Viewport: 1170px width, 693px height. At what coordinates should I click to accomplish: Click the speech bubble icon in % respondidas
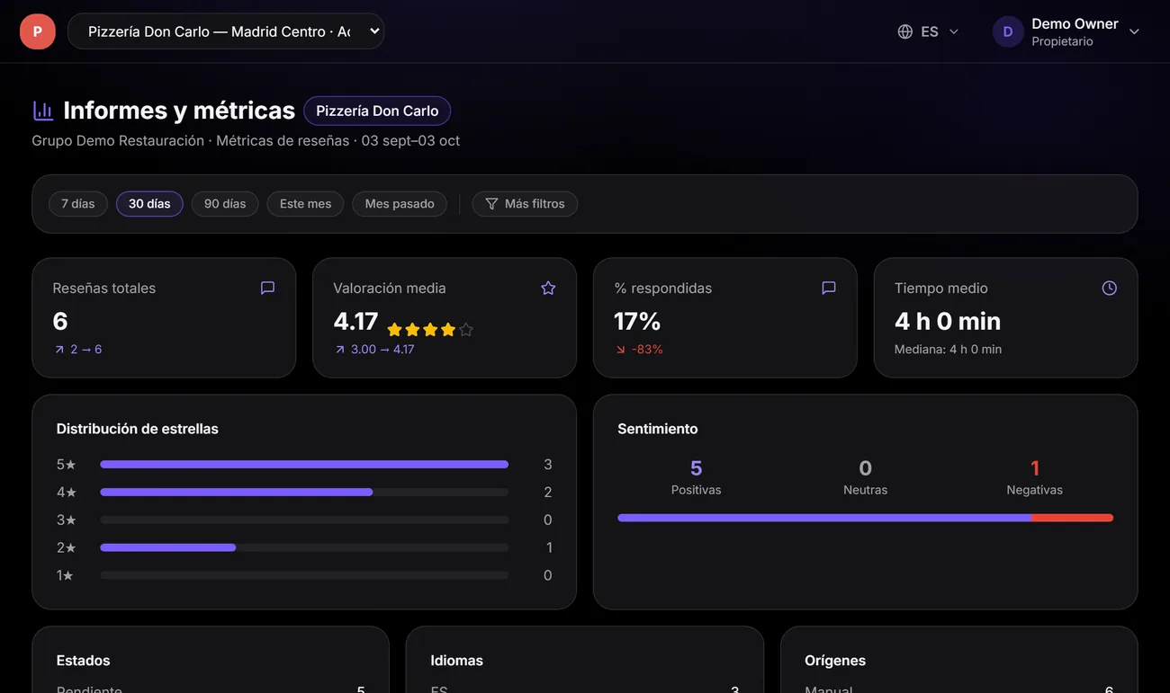coord(829,288)
